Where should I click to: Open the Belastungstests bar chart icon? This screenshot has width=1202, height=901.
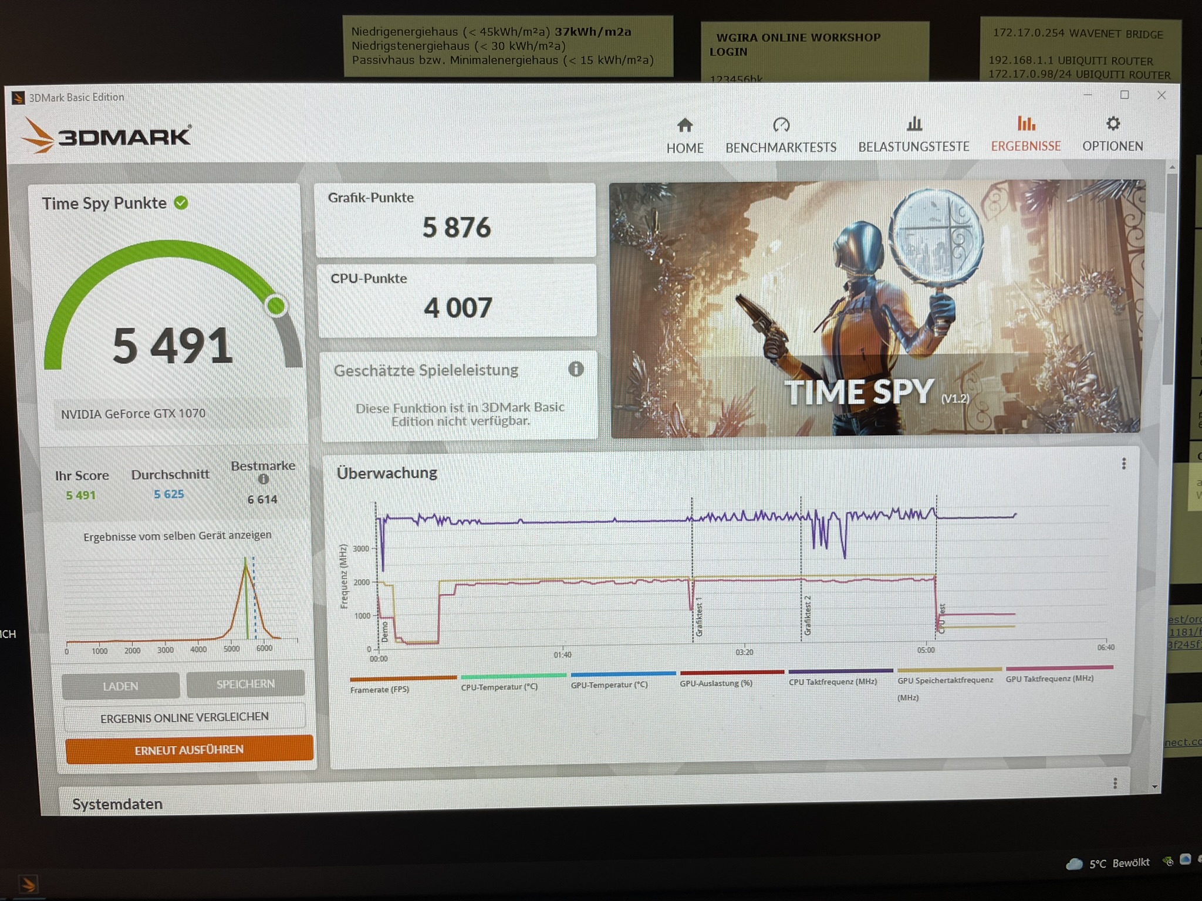[x=914, y=124]
